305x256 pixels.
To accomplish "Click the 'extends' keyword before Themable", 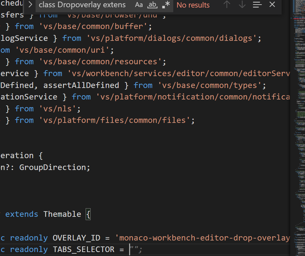I will pyautogui.click(x=22, y=214).
